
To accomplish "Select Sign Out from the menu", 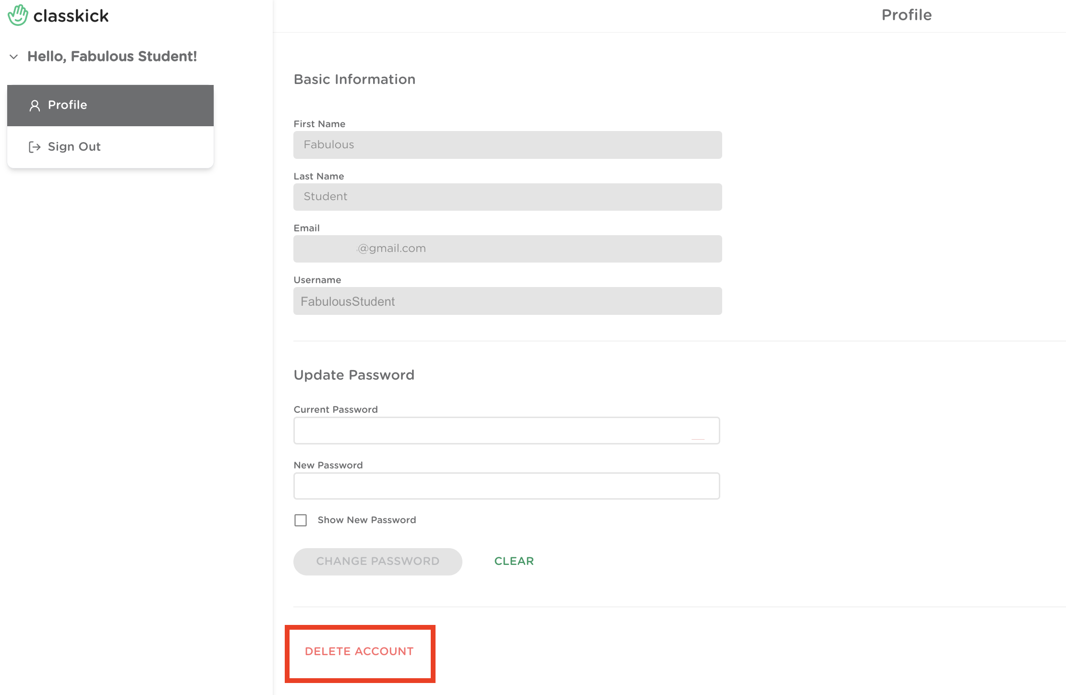I will pos(110,147).
